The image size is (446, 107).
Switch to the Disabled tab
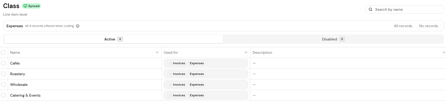pyautogui.click(x=333, y=39)
